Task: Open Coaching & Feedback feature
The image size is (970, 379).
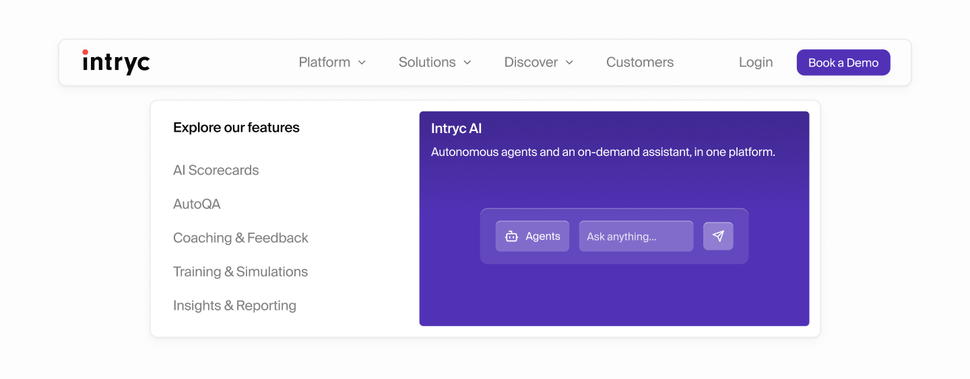Action: (240, 238)
